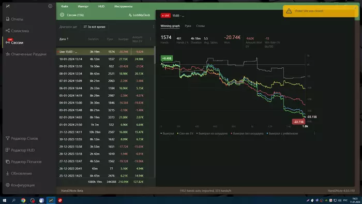Open Редактор Статов stat editor
Image resolution: width=362 pixels, height=204 pixels.
pyautogui.click(x=22, y=138)
